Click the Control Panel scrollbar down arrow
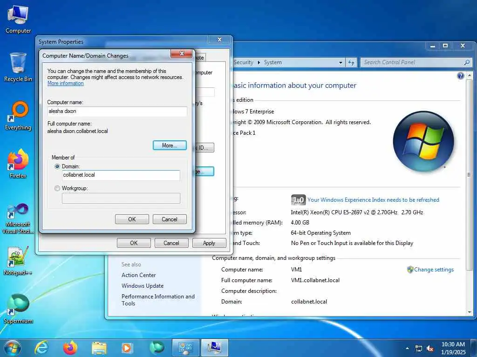477x357 pixels. point(470,312)
